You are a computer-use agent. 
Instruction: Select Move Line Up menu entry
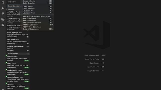(37, 11)
